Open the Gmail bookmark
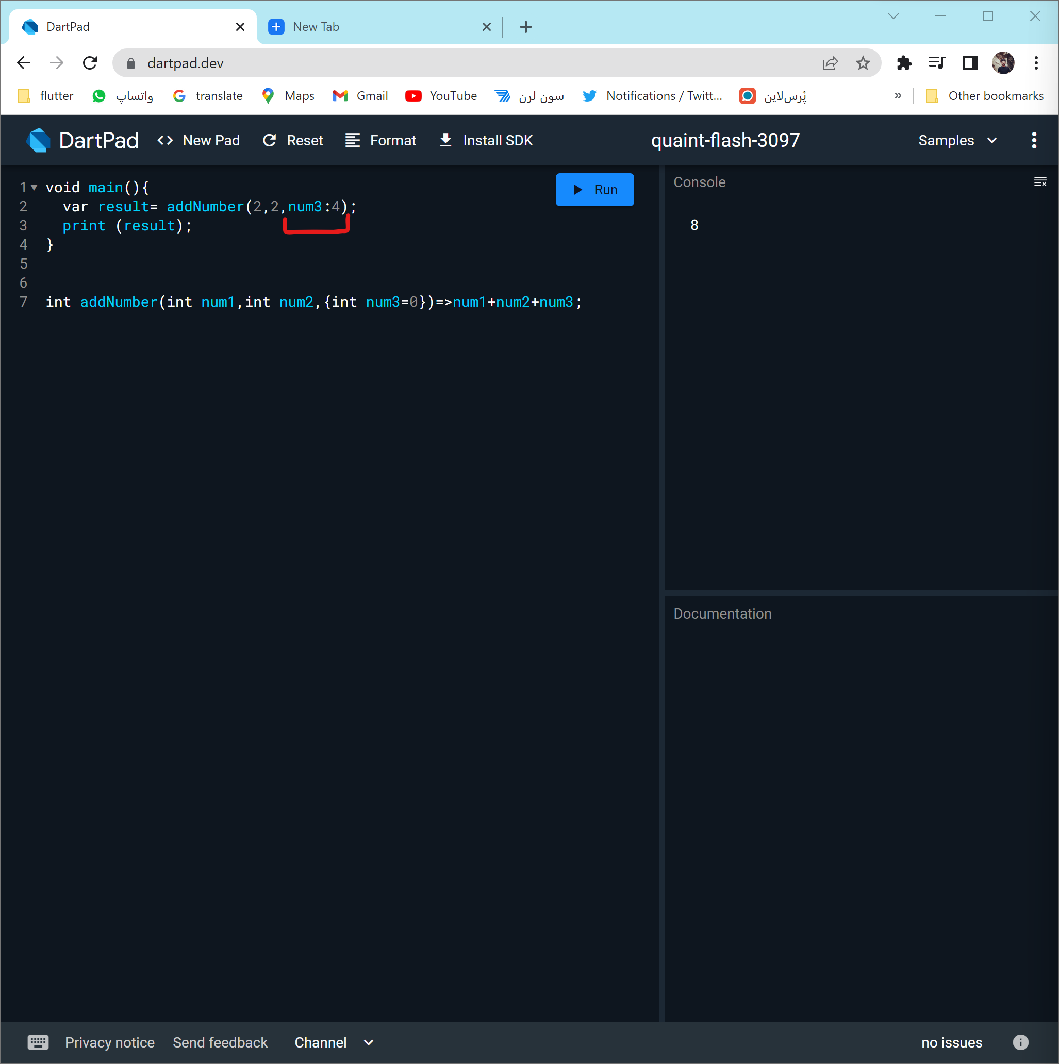Viewport: 1059px width, 1064px height. point(360,96)
